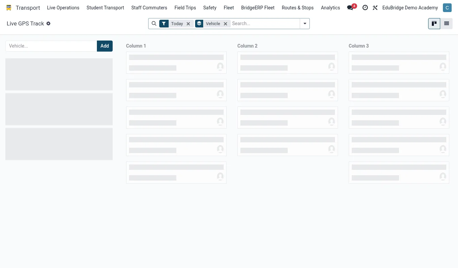
Task: Click the Add button
Action: pyautogui.click(x=105, y=46)
